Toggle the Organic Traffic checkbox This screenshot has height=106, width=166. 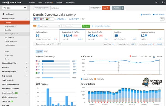click(82, 79)
